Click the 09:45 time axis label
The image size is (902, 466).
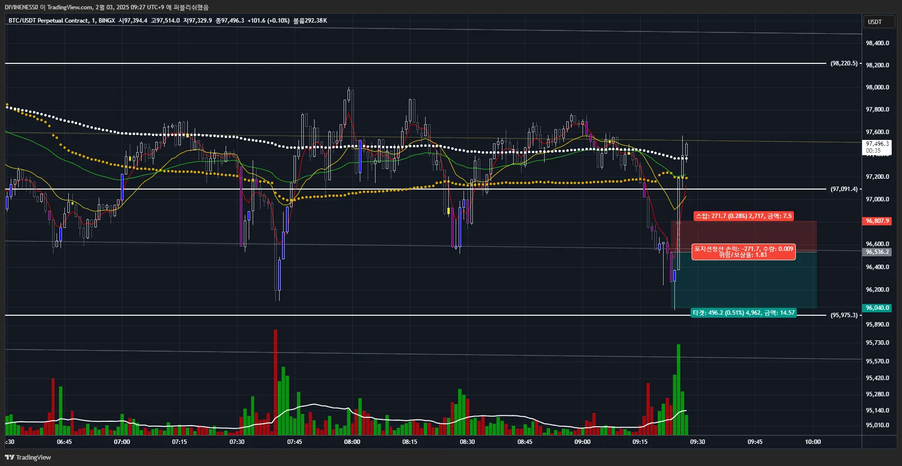[x=755, y=442]
